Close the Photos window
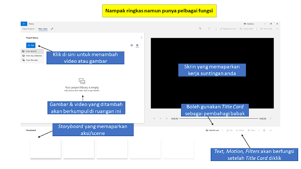The width and height of the screenshot is (301, 169). (277, 24)
